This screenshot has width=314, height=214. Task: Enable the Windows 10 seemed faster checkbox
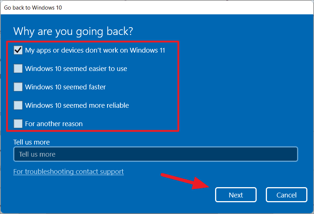click(18, 87)
